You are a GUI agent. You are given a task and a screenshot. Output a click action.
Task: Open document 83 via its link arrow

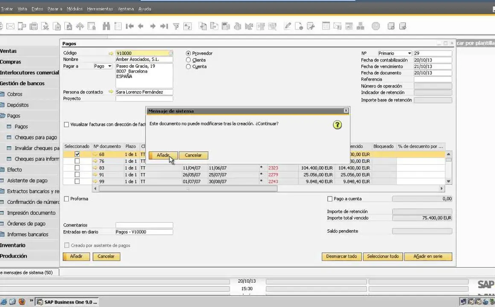[95, 168]
